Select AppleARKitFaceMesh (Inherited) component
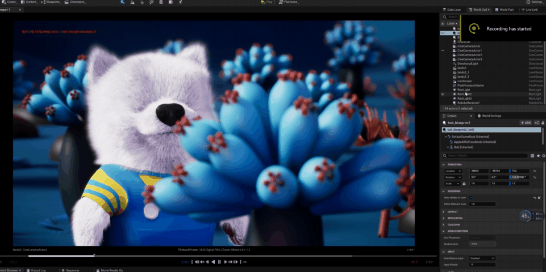 coord(474,142)
